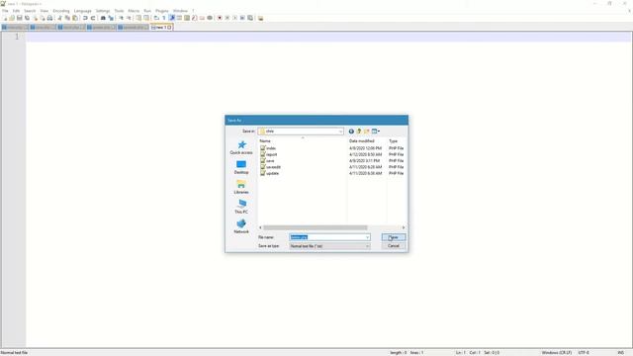Screen dimensions: 633x356
Task: Click the Cancel button
Action: coord(394,246)
